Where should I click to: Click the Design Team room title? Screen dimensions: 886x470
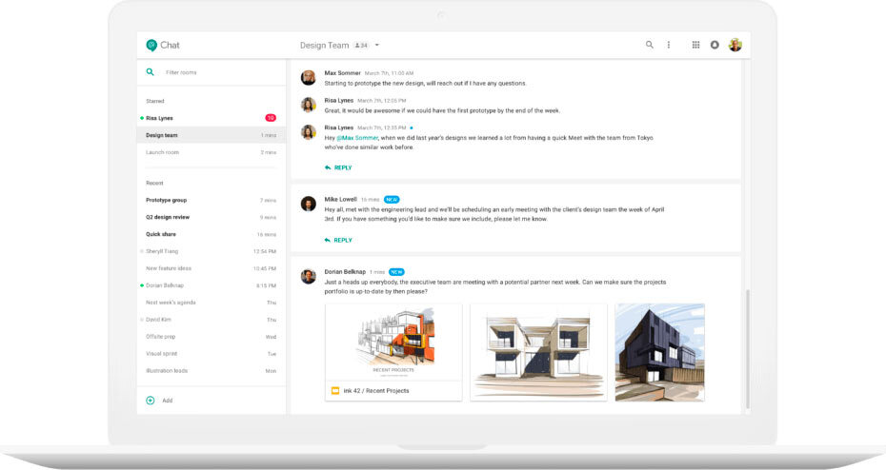pyautogui.click(x=324, y=45)
